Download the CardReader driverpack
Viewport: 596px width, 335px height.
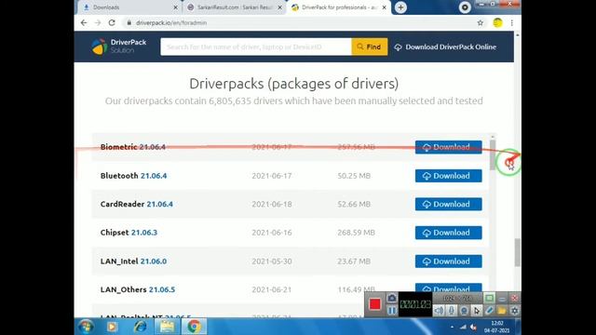point(449,205)
